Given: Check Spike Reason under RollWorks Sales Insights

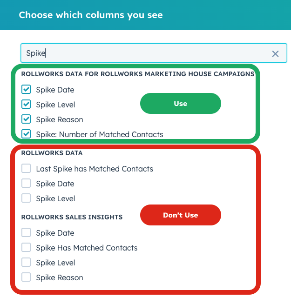Looking at the screenshot, I should coord(27,277).
